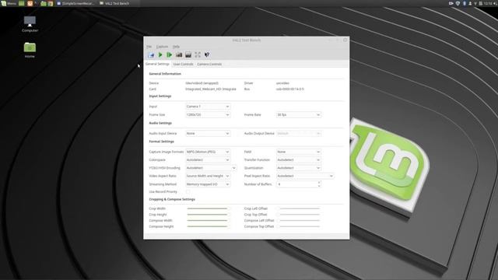
Task: Open the Home folder desktop icon
Action: 30,50
